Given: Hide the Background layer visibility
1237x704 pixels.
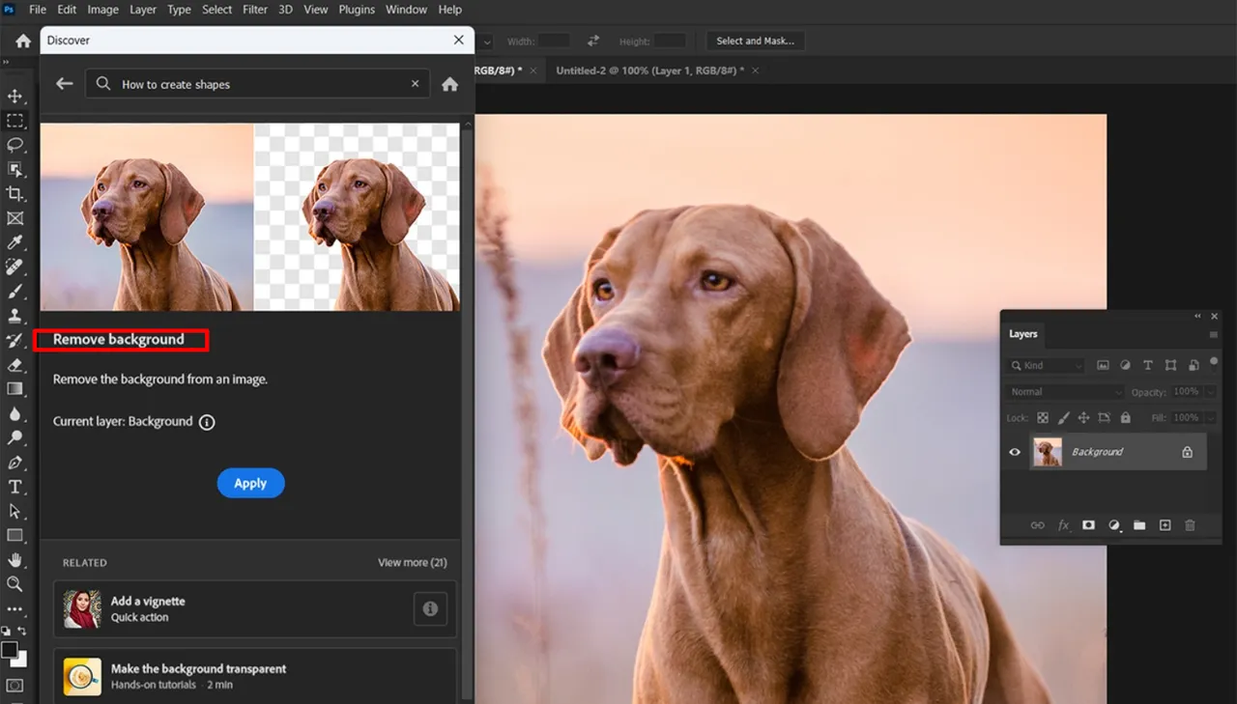Looking at the screenshot, I should point(1015,451).
